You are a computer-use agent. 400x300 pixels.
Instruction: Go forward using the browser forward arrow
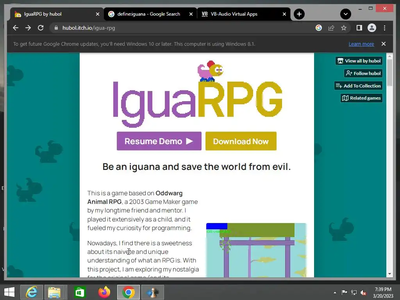[x=28, y=28]
